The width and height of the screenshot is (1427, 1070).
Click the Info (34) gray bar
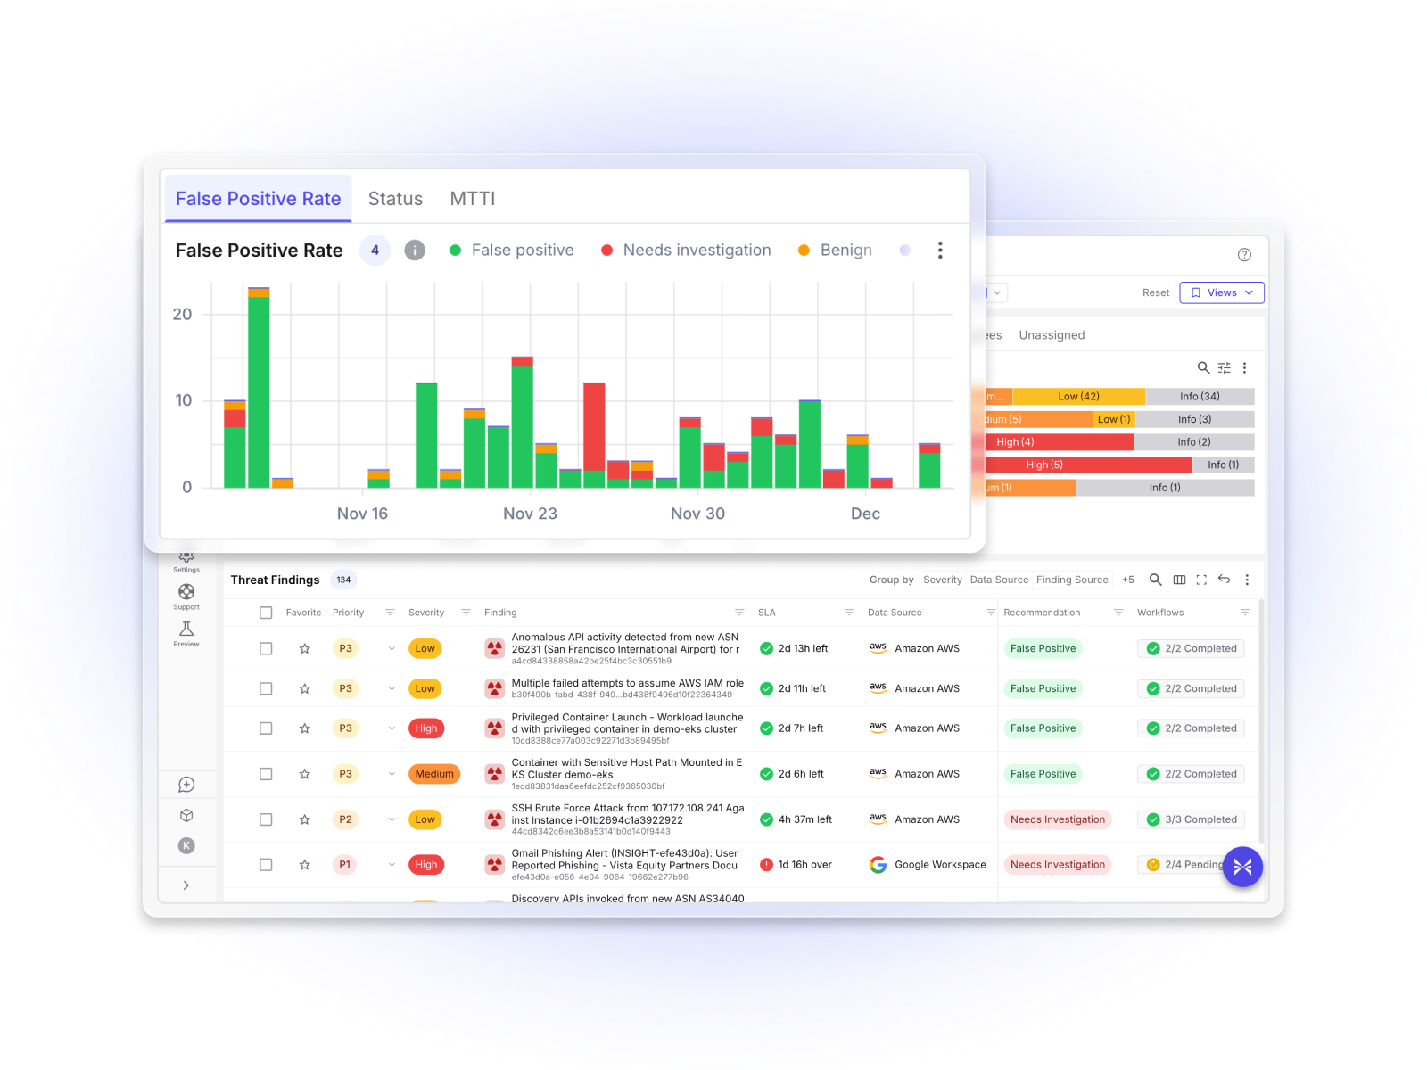tap(1200, 397)
